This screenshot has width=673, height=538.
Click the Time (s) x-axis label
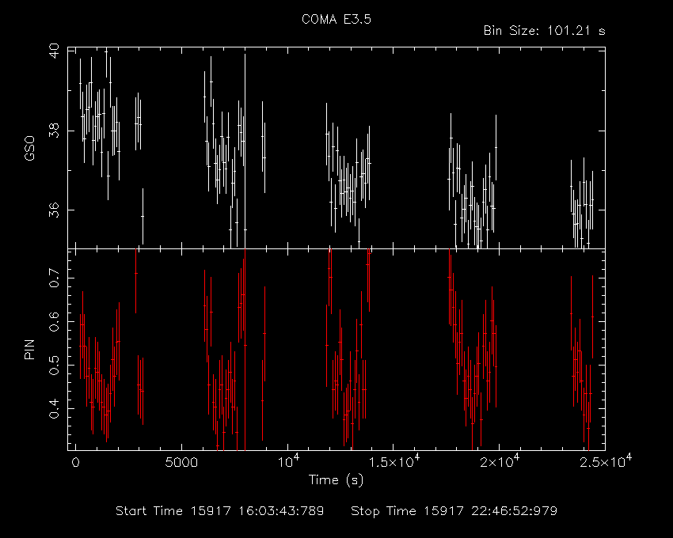pos(336,479)
